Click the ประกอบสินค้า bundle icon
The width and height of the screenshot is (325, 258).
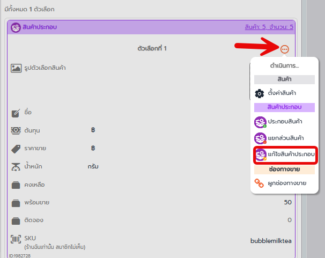point(260,122)
